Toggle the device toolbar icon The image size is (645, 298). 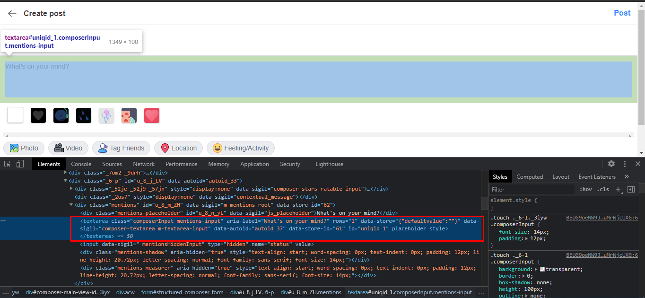pyautogui.click(x=20, y=164)
